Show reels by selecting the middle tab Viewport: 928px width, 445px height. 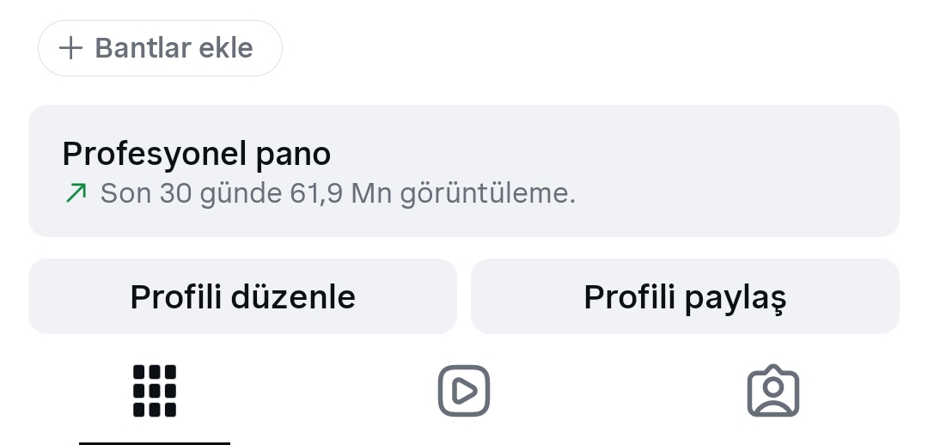[464, 391]
